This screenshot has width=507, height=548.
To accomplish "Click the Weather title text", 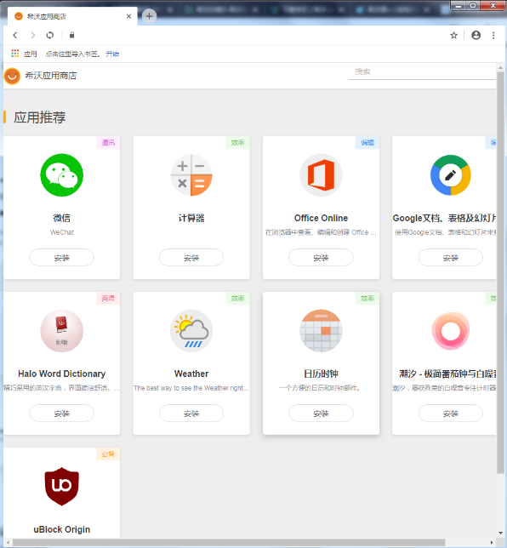I will [x=191, y=374].
